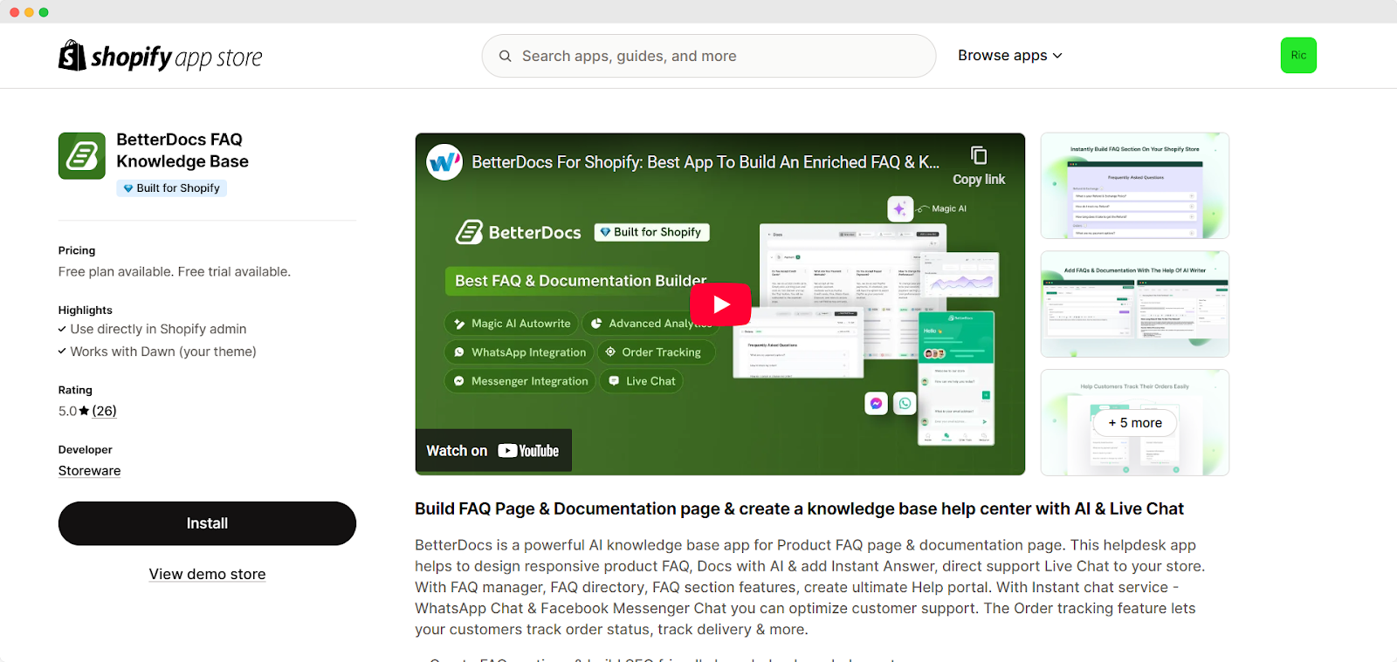This screenshot has width=1397, height=662.
Task: Open the Shopify app store logo
Action: point(160,56)
